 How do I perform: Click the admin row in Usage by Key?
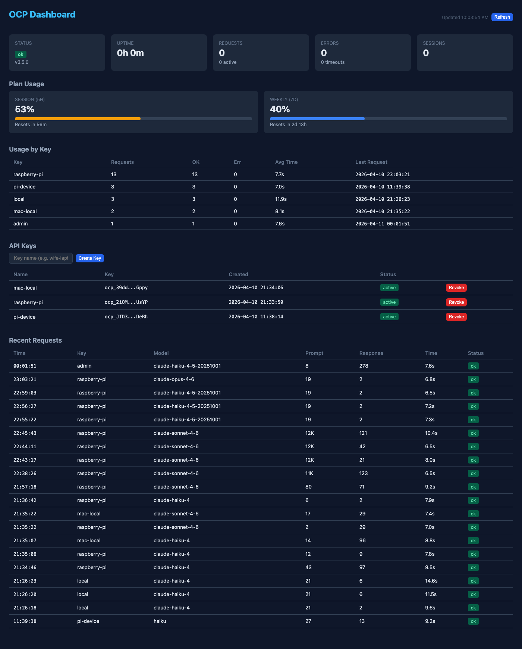click(x=261, y=224)
